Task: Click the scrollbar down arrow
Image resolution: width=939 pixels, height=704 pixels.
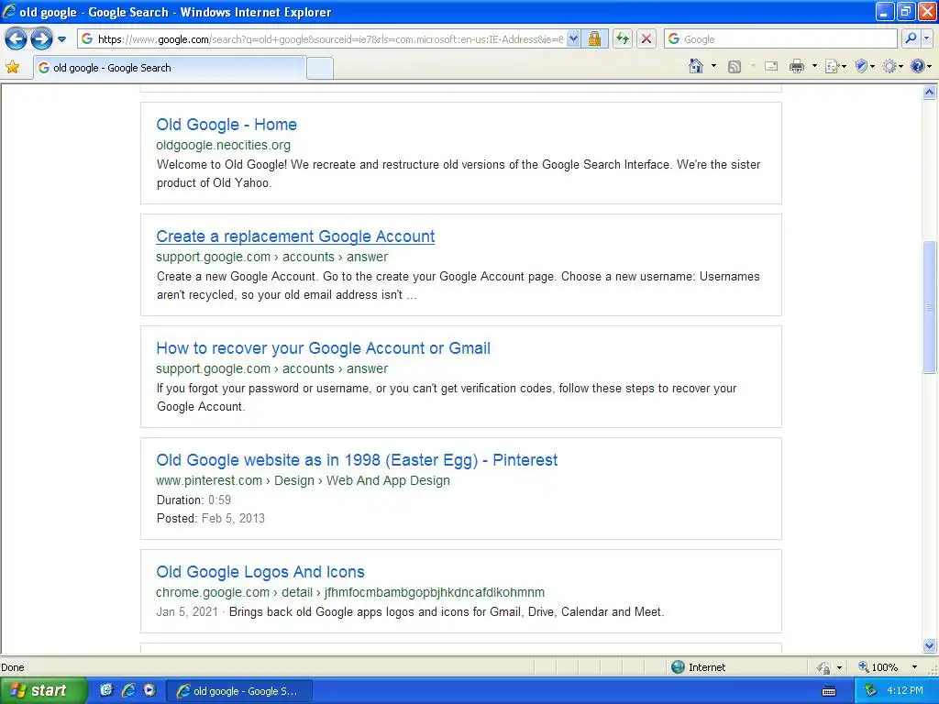Action: (x=930, y=645)
